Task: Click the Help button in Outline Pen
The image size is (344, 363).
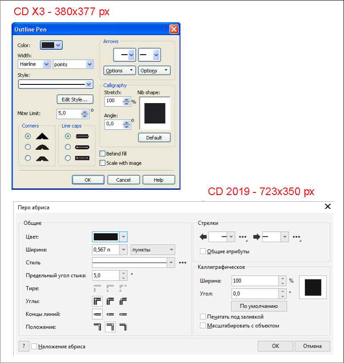Action: [x=159, y=180]
